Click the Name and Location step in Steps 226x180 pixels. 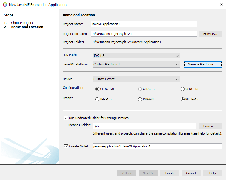[27, 27]
